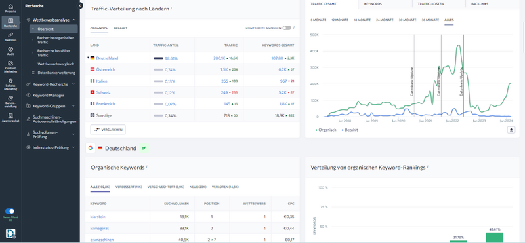
Task: Click the chart export upload icon
Action: [511, 130]
